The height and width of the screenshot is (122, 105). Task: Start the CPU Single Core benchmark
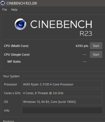[x=96, y=55]
